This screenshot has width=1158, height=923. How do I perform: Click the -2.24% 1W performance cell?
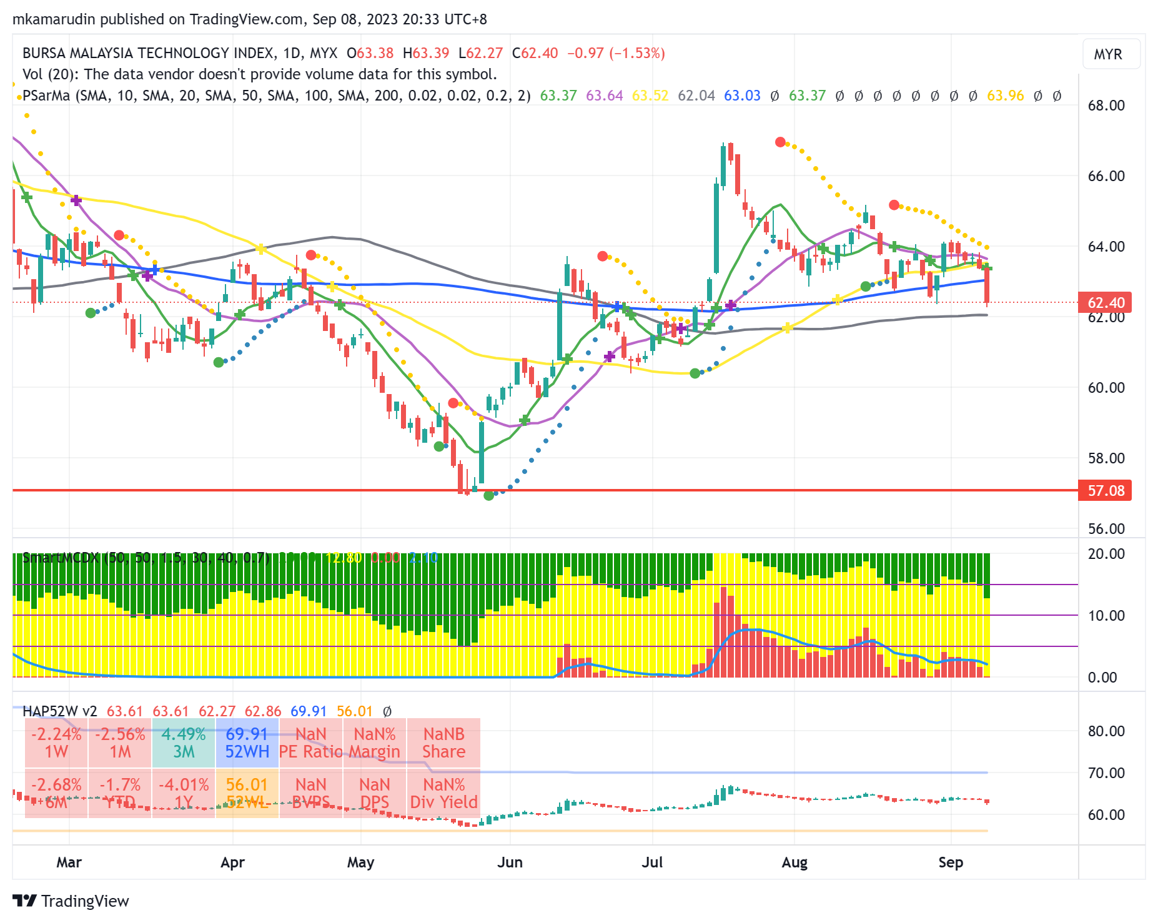[56, 743]
